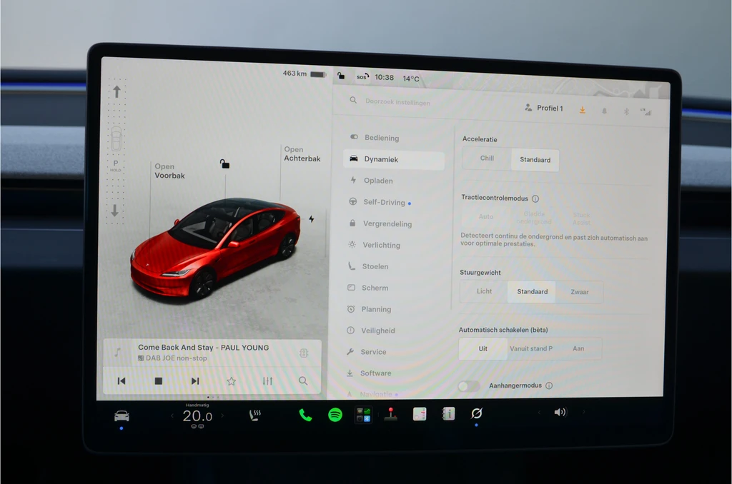Open the Phone app in dock

305,415
